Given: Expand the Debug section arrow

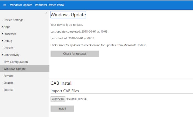Looking at the screenshot, I should coord(2,41).
